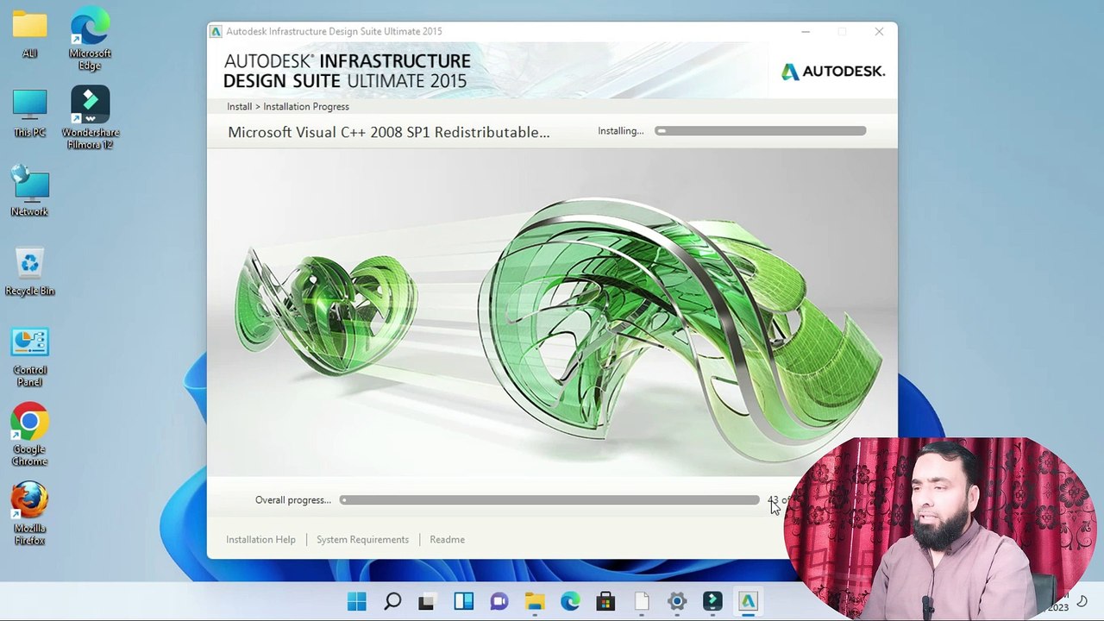Launch Microsoft Edge desktop shortcut
This screenshot has width=1104, height=621.
[x=90, y=39]
